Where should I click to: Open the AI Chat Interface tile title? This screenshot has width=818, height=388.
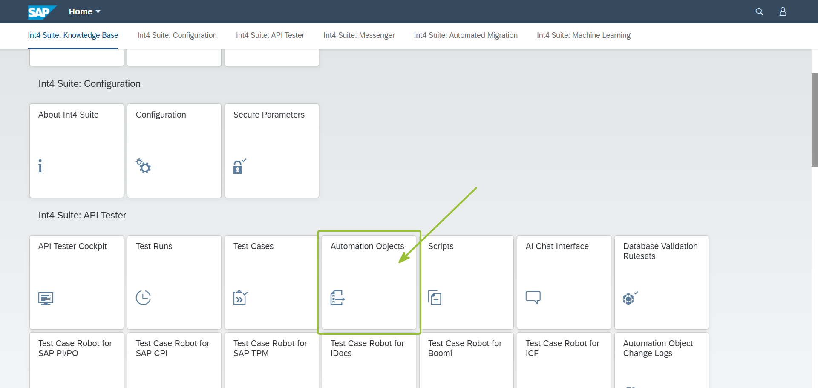click(x=557, y=246)
